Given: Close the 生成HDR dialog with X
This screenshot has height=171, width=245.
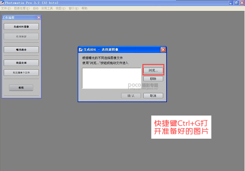Looking at the screenshot, I should coord(163,49).
